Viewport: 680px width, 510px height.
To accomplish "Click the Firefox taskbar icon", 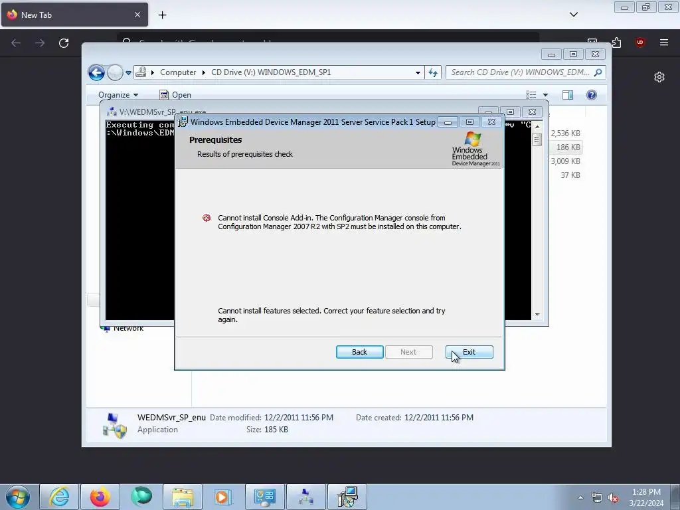I will pos(100,497).
